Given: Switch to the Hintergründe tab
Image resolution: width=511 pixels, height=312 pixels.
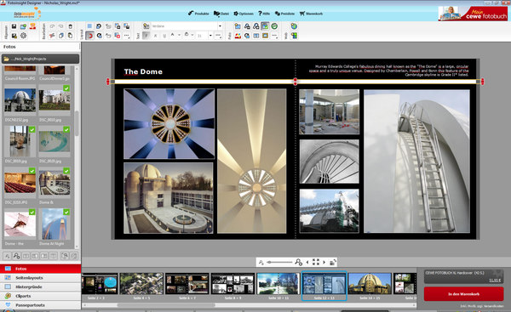Looking at the screenshot, I should 40,287.
